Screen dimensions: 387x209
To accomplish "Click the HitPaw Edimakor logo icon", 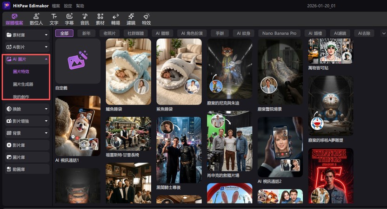I will tap(6, 6).
